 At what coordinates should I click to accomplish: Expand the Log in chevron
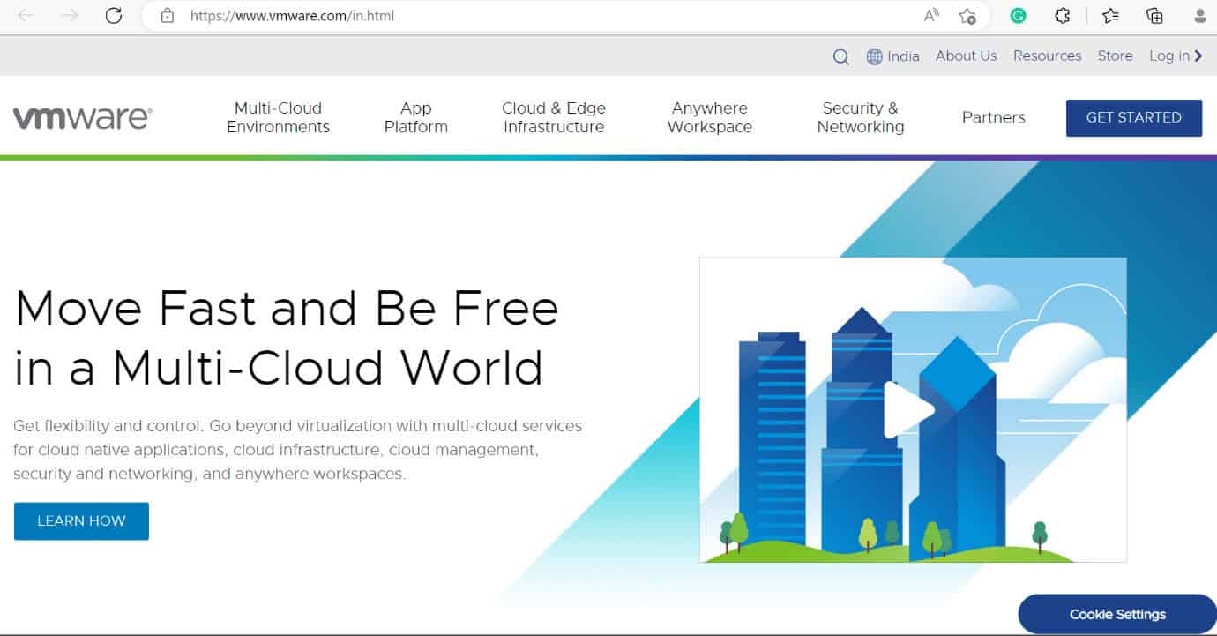click(x=1198, y=56)
